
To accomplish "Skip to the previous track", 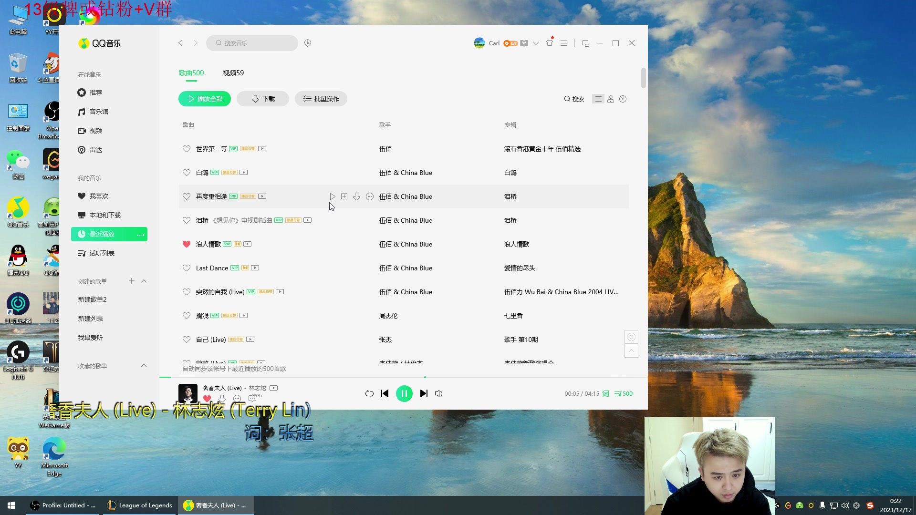I will click(x=385, y=394).
